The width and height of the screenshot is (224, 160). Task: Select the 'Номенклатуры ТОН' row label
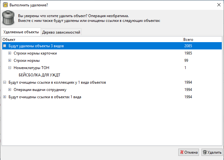click(31, 68)
